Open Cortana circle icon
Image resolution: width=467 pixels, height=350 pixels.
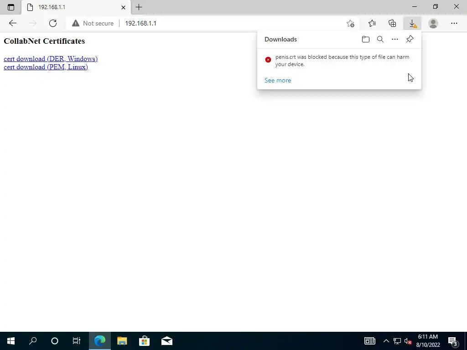point(55,341)
